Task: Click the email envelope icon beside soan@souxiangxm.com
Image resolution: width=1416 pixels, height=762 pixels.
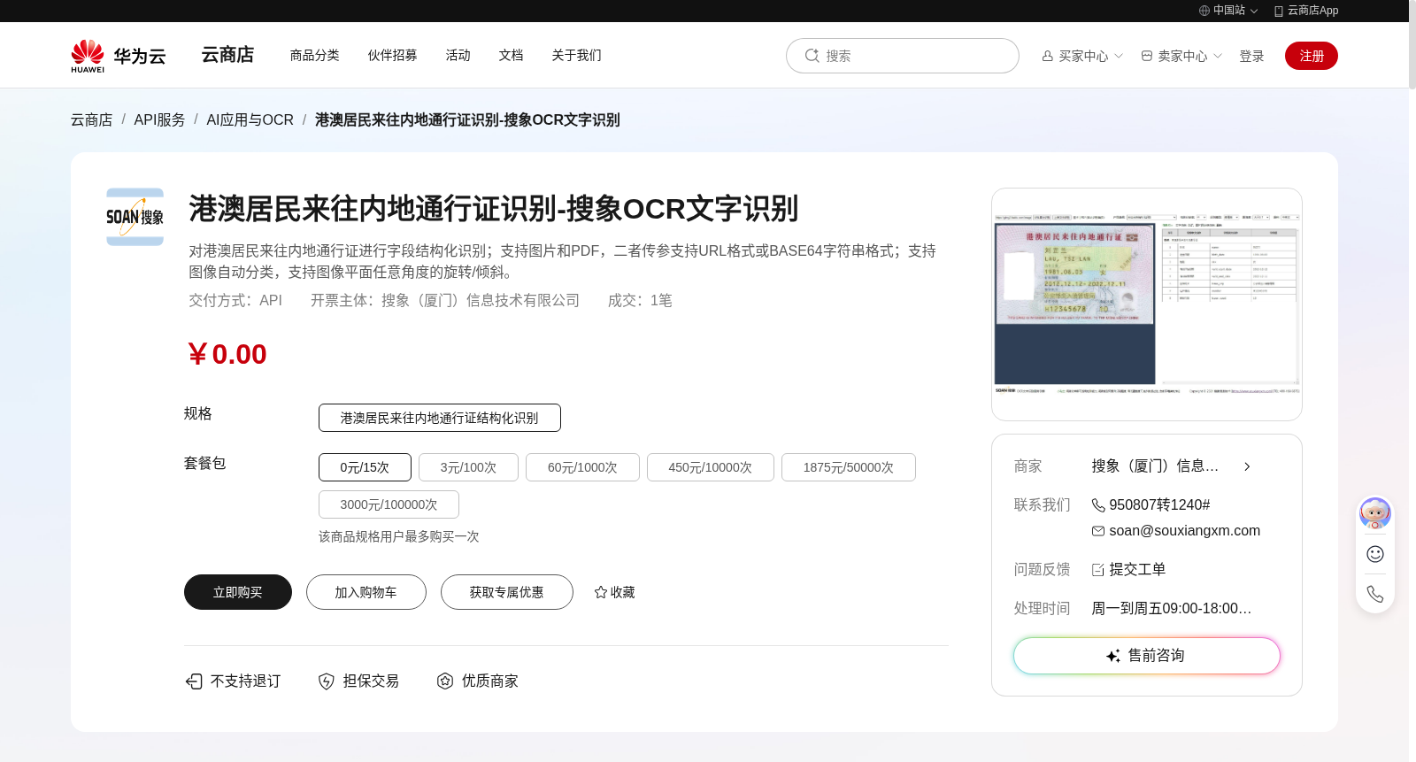Action: (1098, 531)
